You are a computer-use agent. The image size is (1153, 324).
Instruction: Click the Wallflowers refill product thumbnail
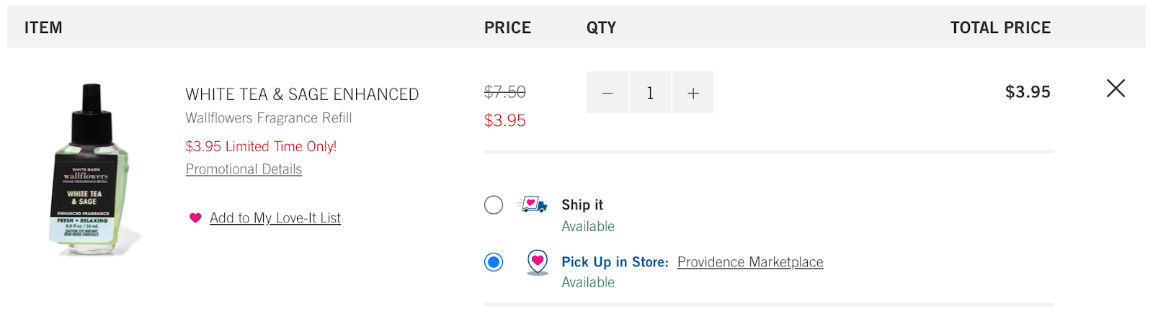(x=92, y=170)
